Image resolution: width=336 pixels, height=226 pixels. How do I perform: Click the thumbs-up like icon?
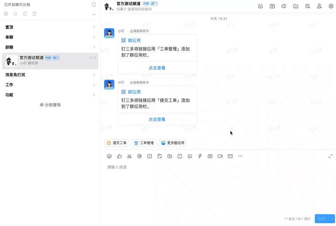pos(119,156)
